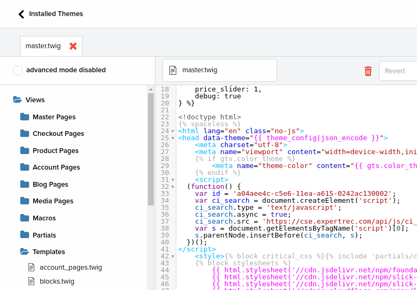417x290 pixels.
Task: Click the Blog Pages folder icon
Action: pyautogui.click(x=25, y=184)
